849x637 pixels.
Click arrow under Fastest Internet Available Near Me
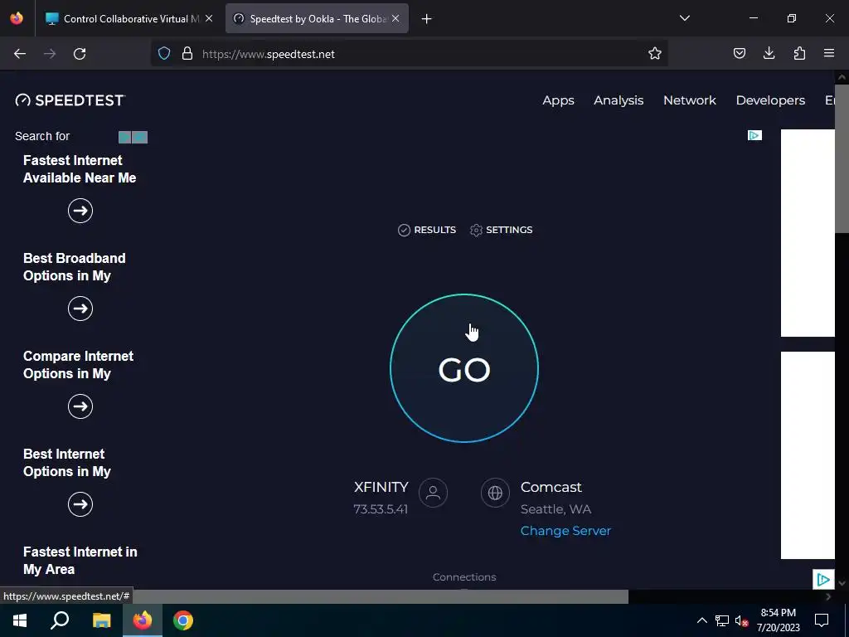click(x=80, y=211)
